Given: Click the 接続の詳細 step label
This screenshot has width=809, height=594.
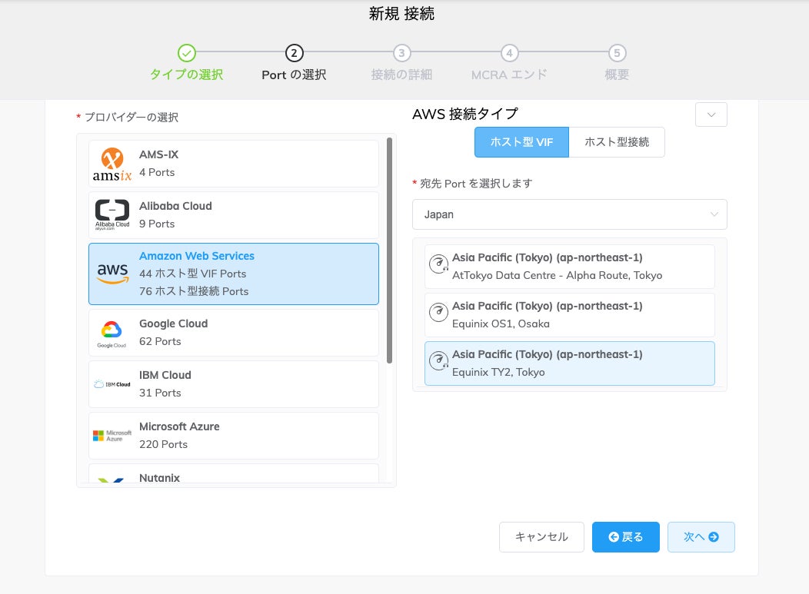Looking at the screenshot, I should pos(401,76).
